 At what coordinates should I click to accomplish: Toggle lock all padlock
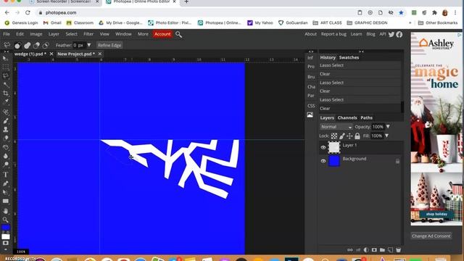coord(357,136)
